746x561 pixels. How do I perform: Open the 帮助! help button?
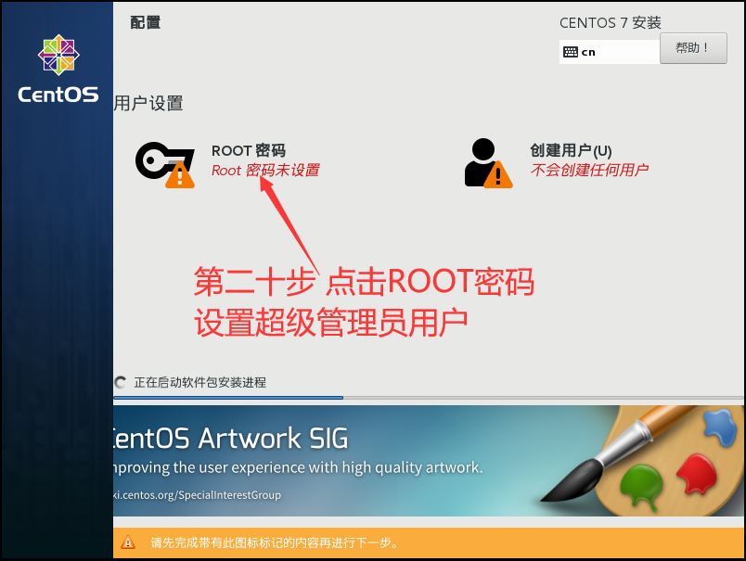693,48
